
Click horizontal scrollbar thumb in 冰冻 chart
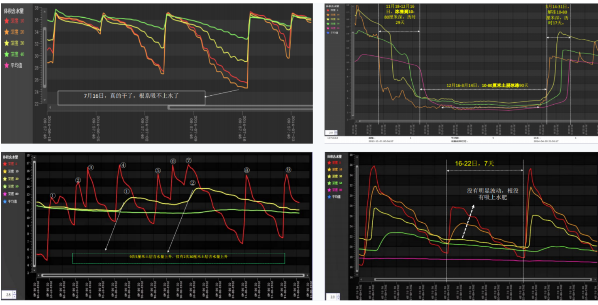[x=478, y=121]
